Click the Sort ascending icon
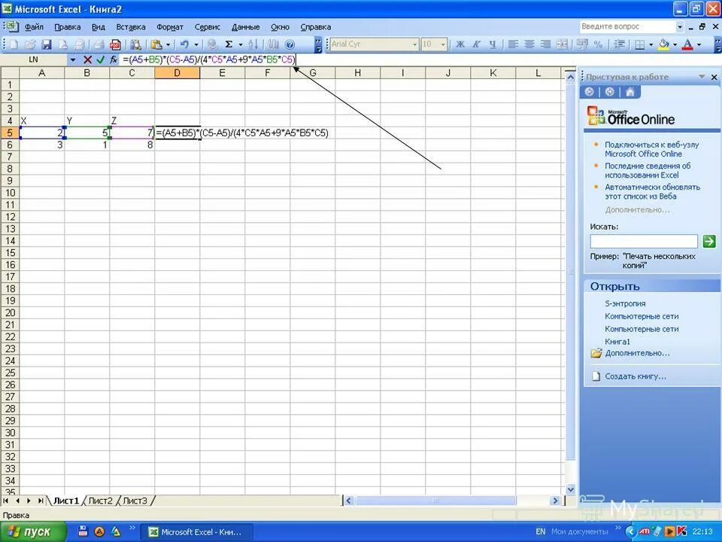The height and width of the screenshot is (542, 722). (253, 44)
